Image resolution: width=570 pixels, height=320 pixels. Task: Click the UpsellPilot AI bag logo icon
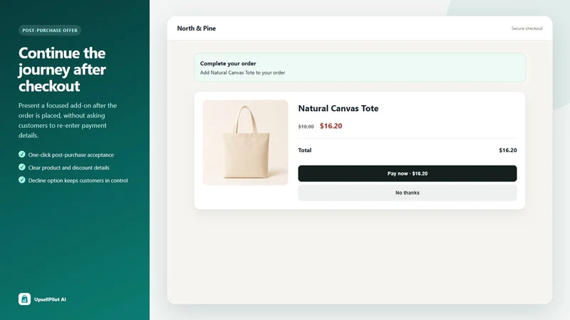24,299
